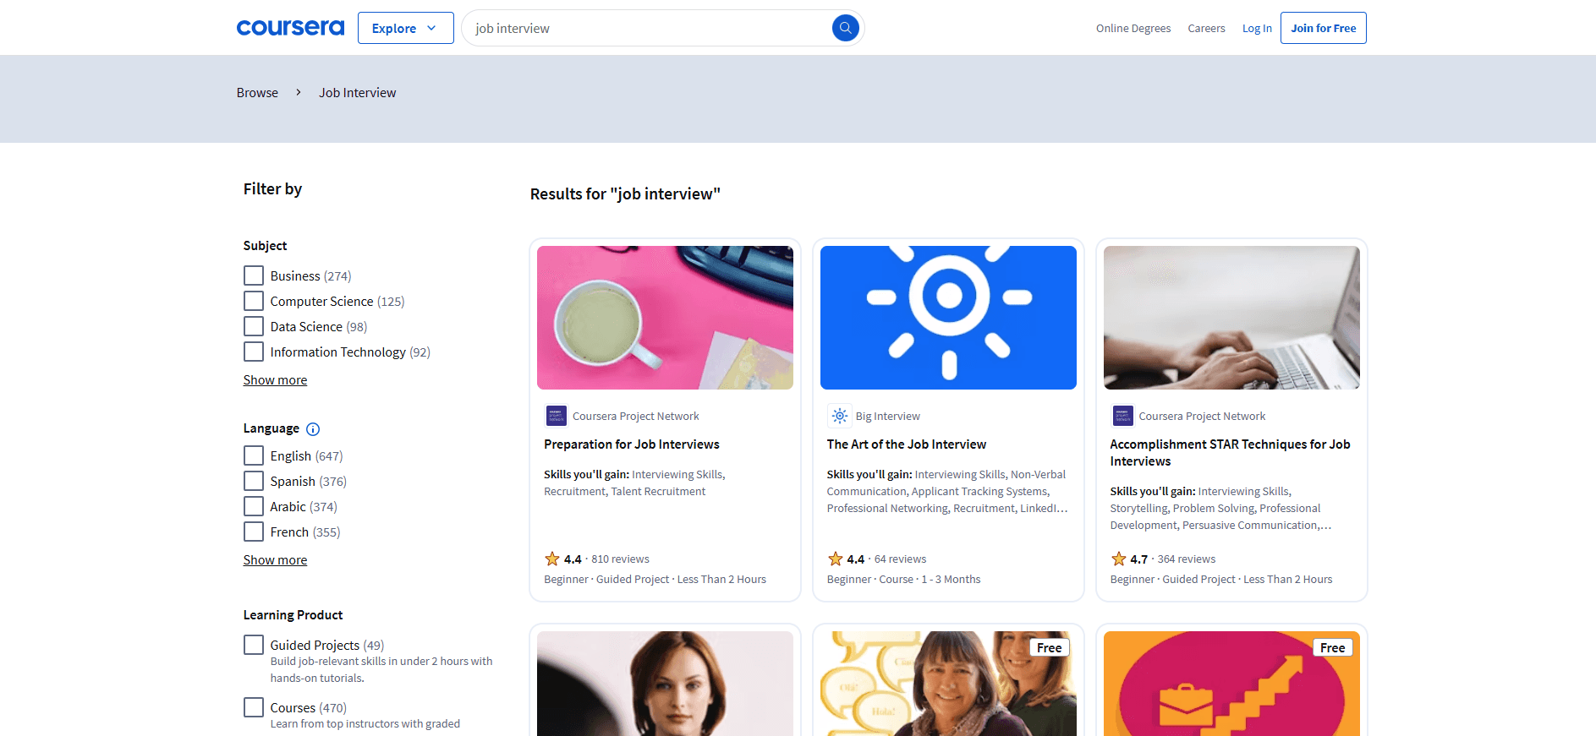Click the Free thumbnail with briefcase and stairs
This screenshot has height=736, width=1596.
tap(1231, 684)
